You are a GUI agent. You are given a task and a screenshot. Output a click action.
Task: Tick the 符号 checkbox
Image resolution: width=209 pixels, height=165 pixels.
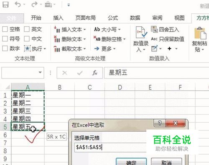pos(5,39)
